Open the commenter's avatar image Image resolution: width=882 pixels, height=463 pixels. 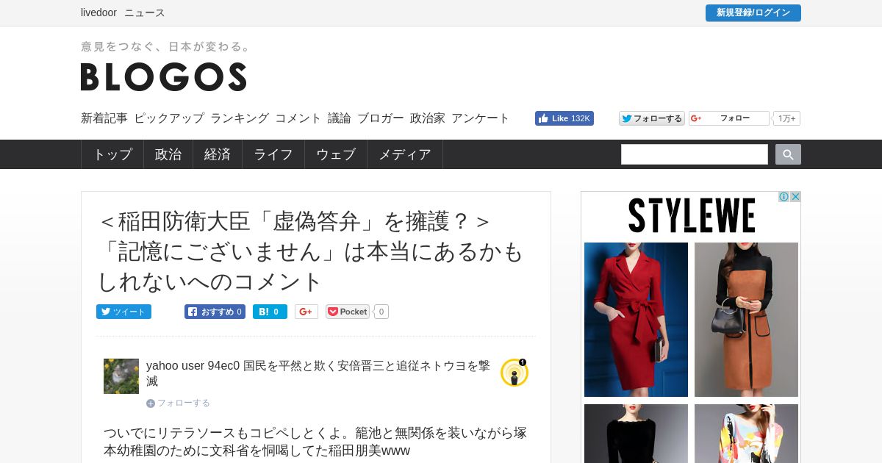coord(121,376)
